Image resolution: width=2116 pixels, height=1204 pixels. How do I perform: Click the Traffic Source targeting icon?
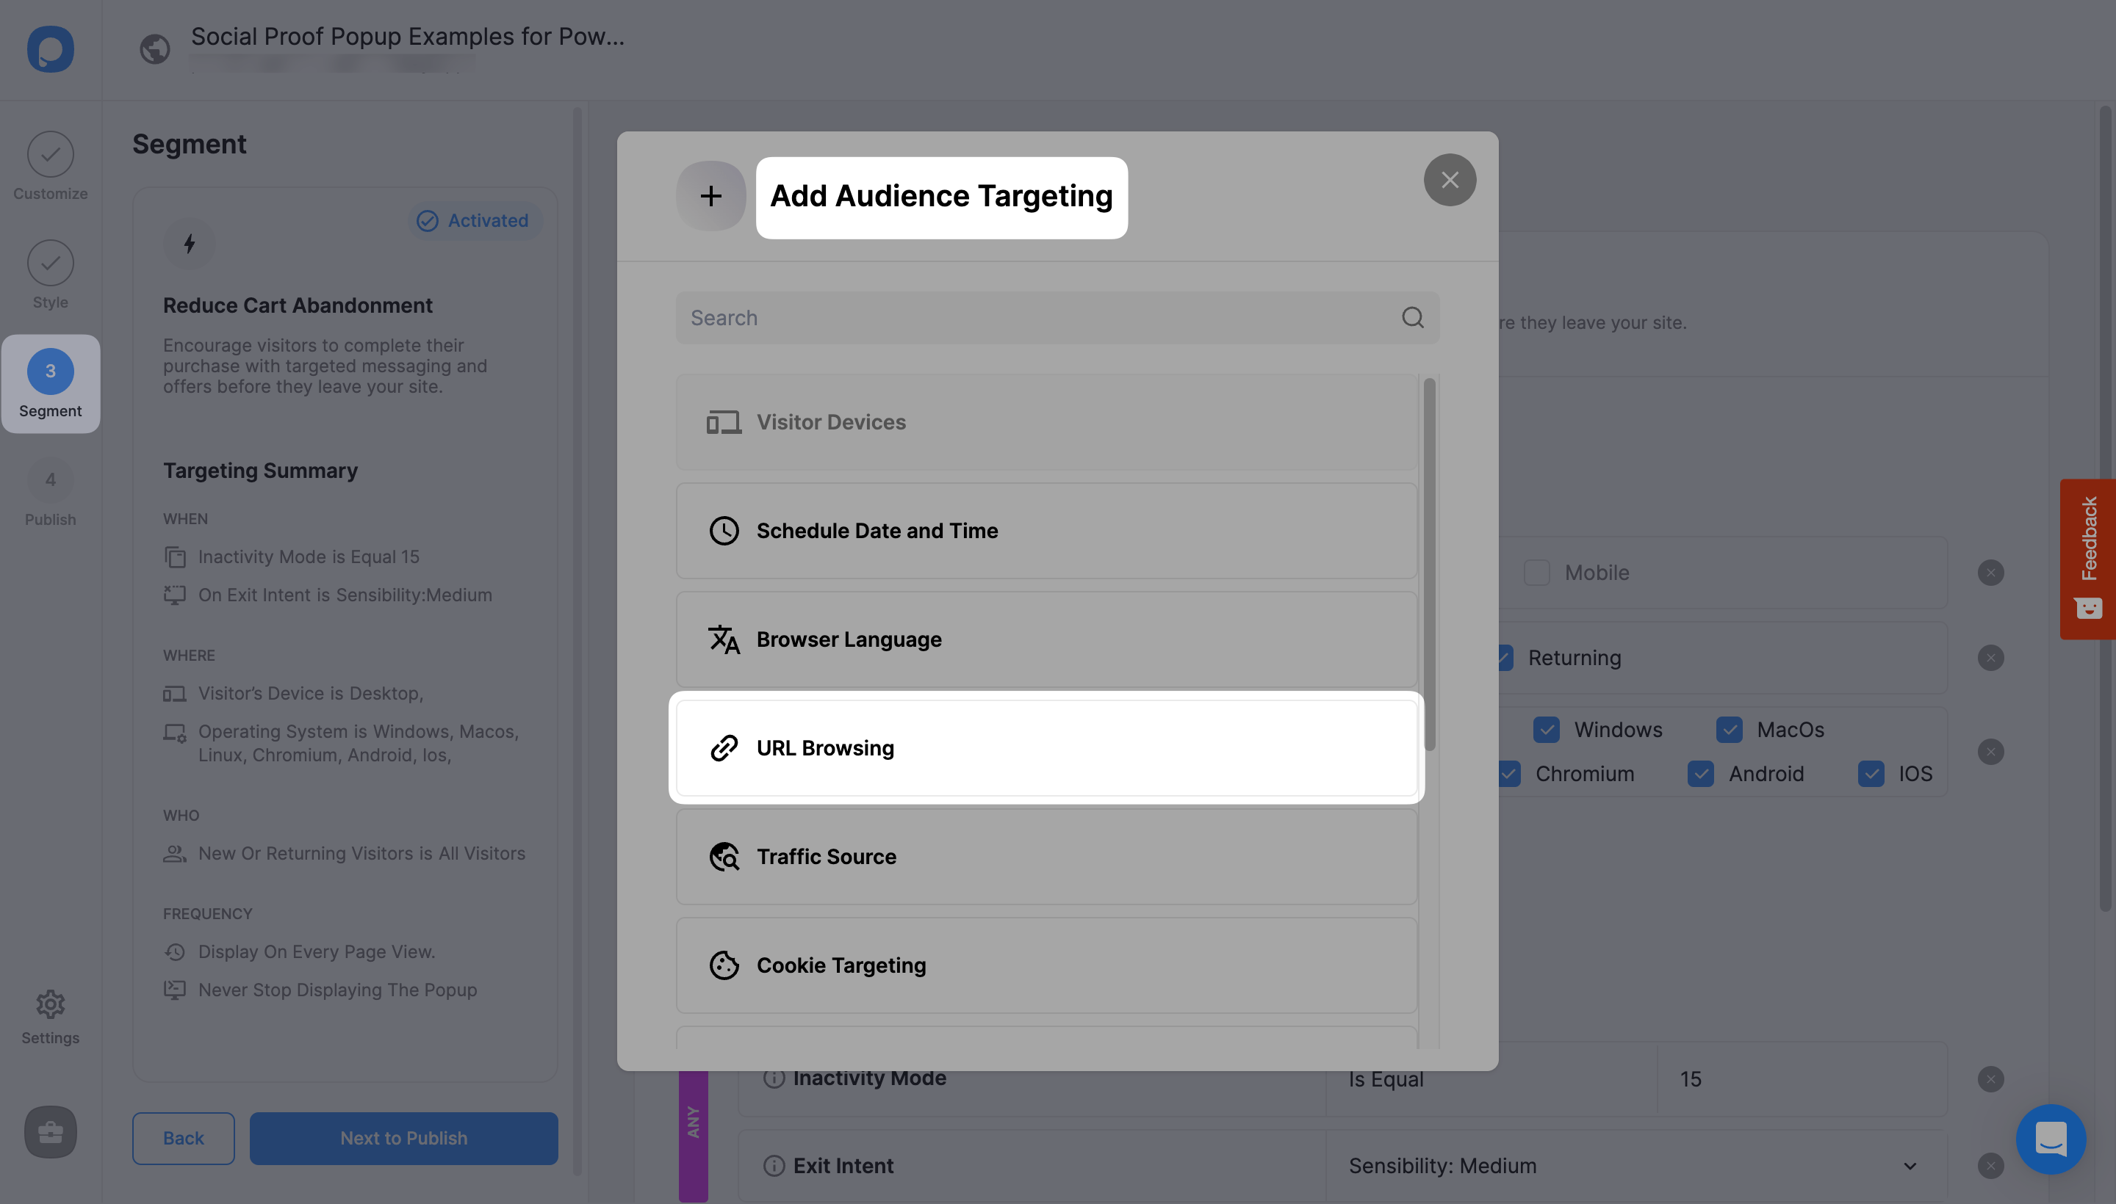click(724, 855)
